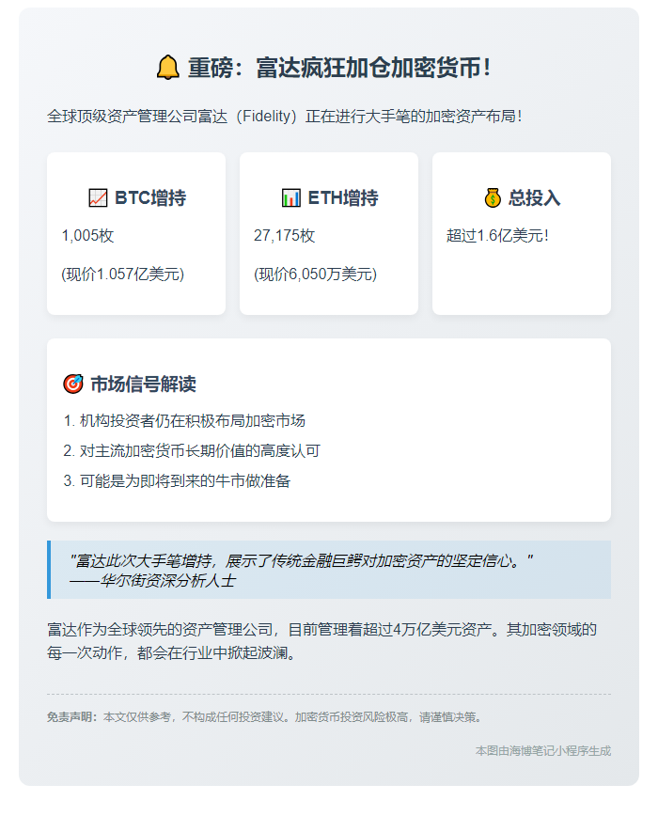Click the 总投入 card title
This screenshot has width=658, height=816.
(x=534, y=197)
